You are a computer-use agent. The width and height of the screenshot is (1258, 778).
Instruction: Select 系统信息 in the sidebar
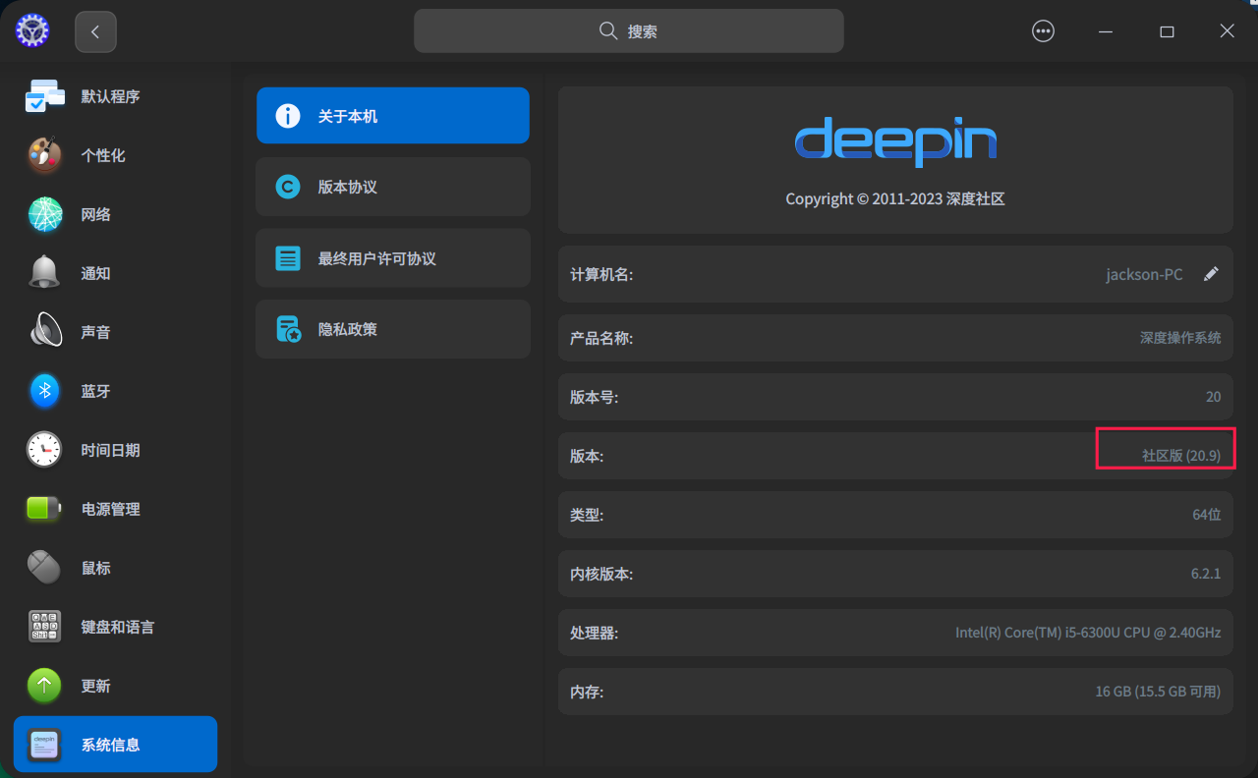(x=114, y=744)
